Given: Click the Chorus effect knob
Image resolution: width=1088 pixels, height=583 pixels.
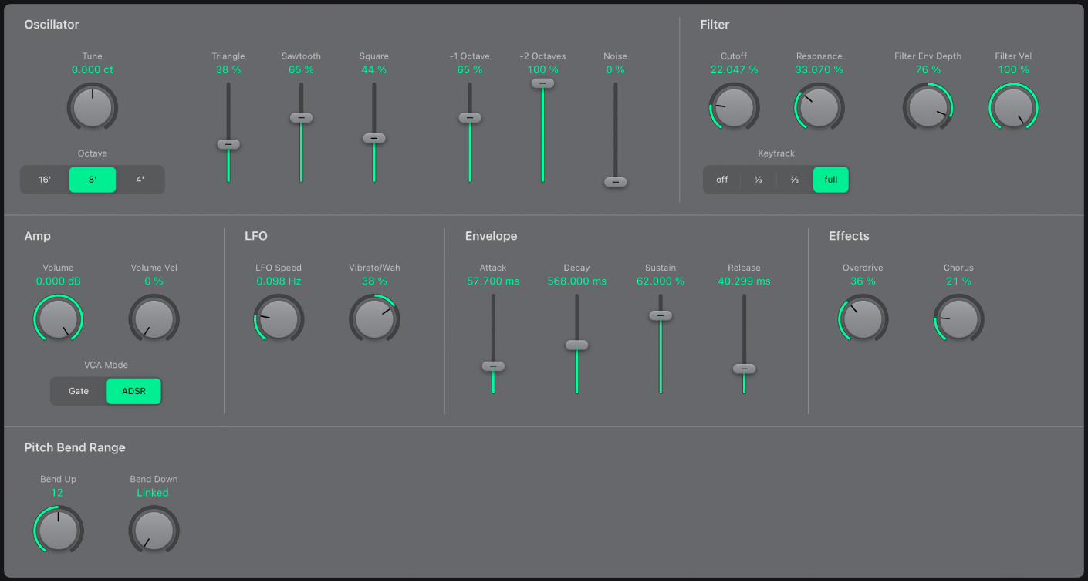Looking at the screenshot, I should pyautogui.click(x=958, y=318).
